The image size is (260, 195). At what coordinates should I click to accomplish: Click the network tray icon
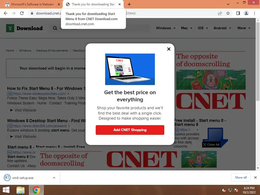[x=230, y=190]
